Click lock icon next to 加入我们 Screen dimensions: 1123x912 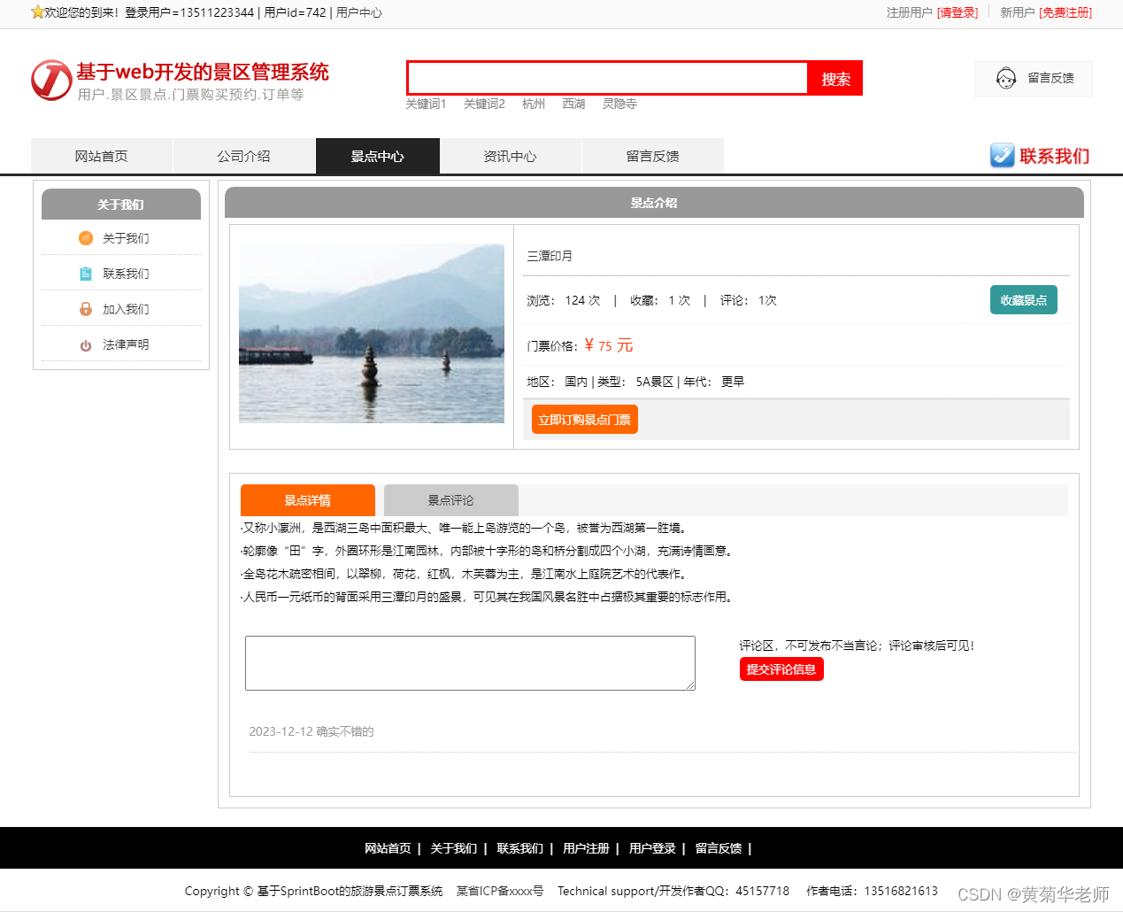coord(86,309)
